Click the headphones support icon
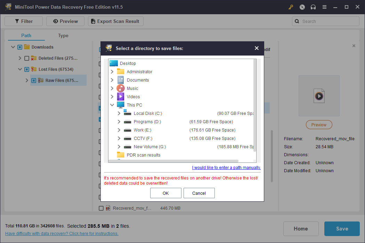Image resolution: width=365 pixels, height=243 pixels. tap(313, 7)
